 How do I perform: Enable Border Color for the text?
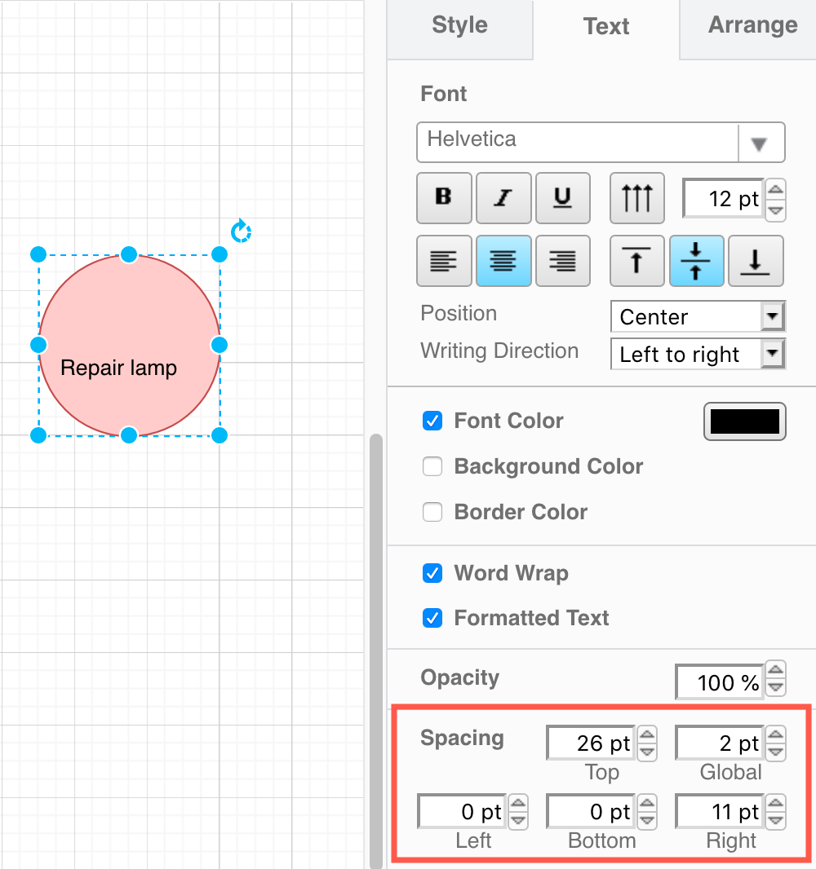[x=432, y=512]
